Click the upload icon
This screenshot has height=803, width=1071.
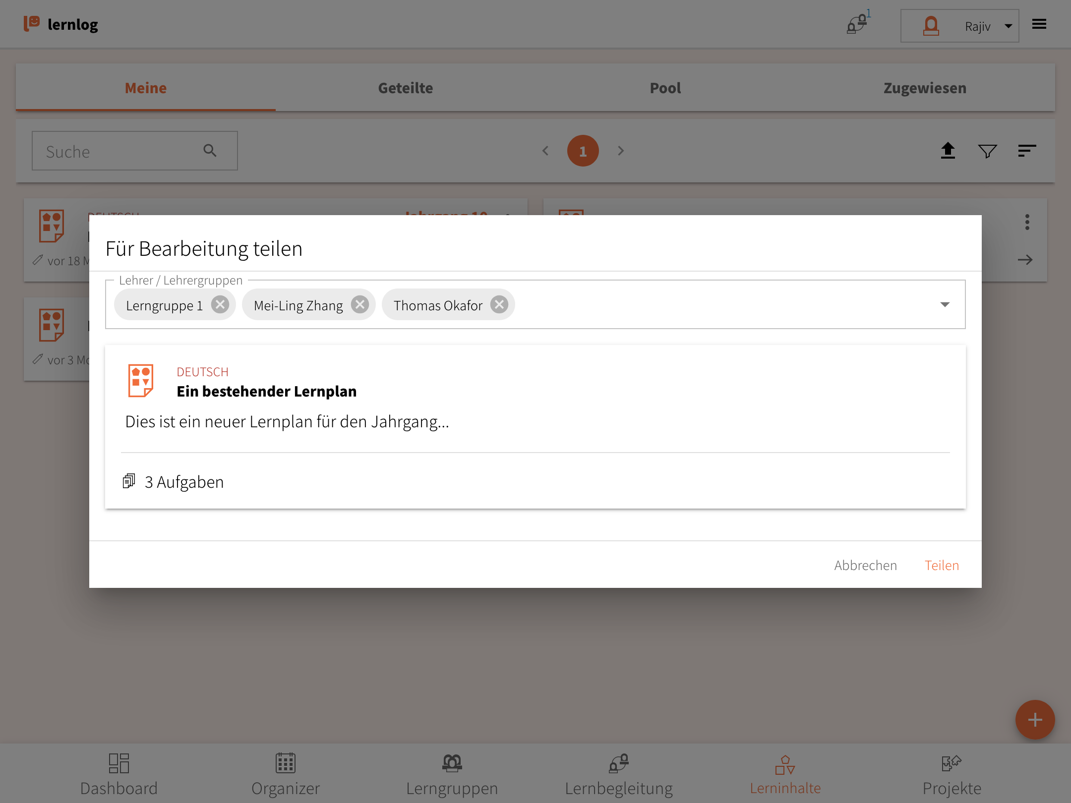[x=948, y=151]
